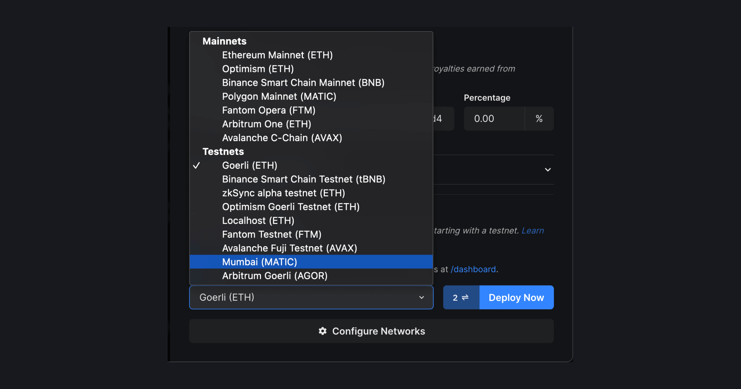Click the checkmark beside Goerli (ETH)

click(x=196, y=165)
